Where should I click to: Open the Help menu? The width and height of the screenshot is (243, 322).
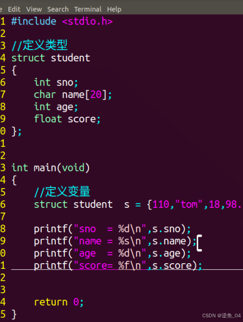(x=114, y=9)
